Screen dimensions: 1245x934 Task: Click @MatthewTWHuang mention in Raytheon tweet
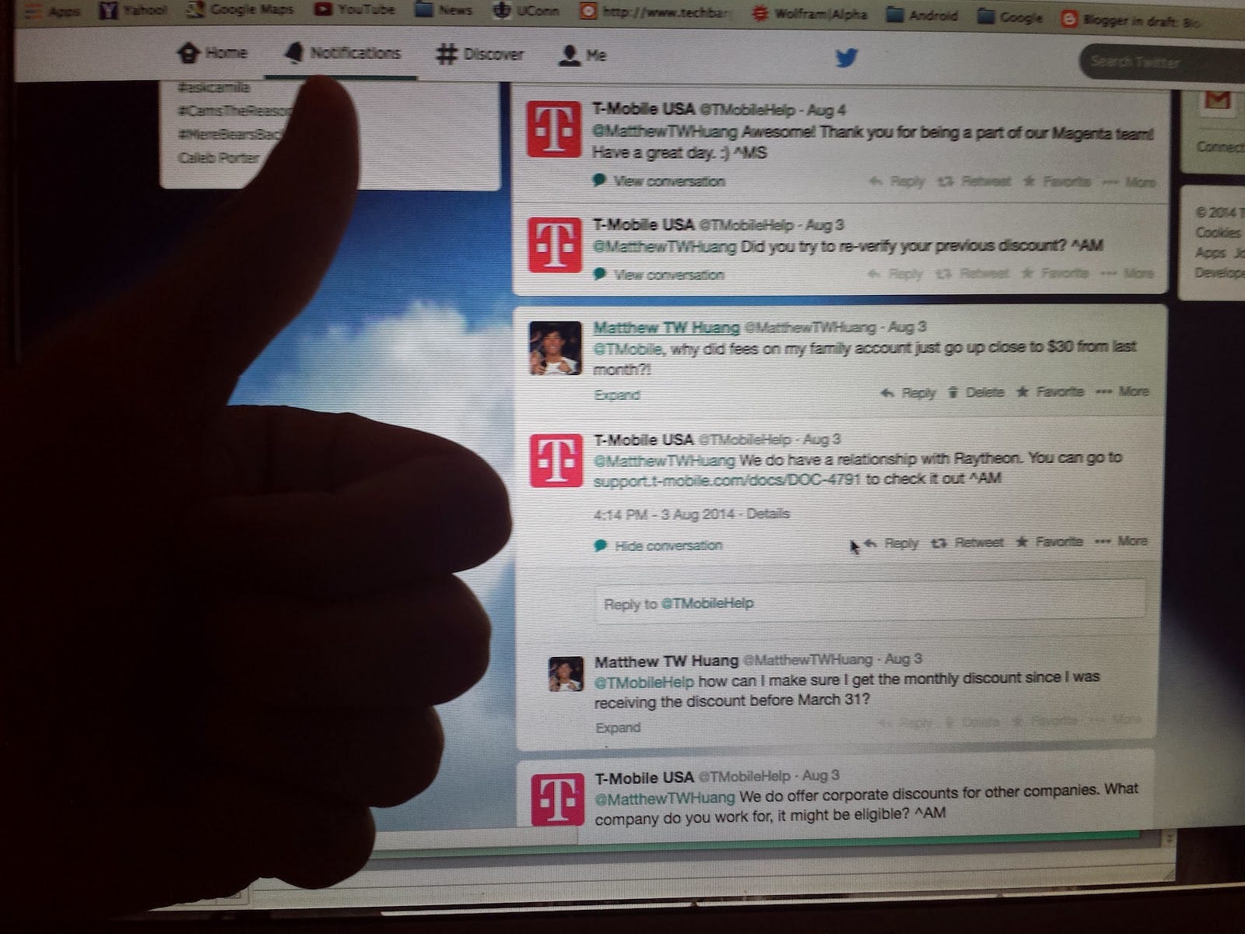click(664, 459)
